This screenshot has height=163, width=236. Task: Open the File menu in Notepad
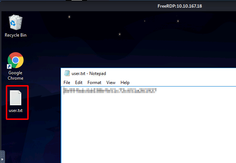pyautogui.click(x=67, y=83)
